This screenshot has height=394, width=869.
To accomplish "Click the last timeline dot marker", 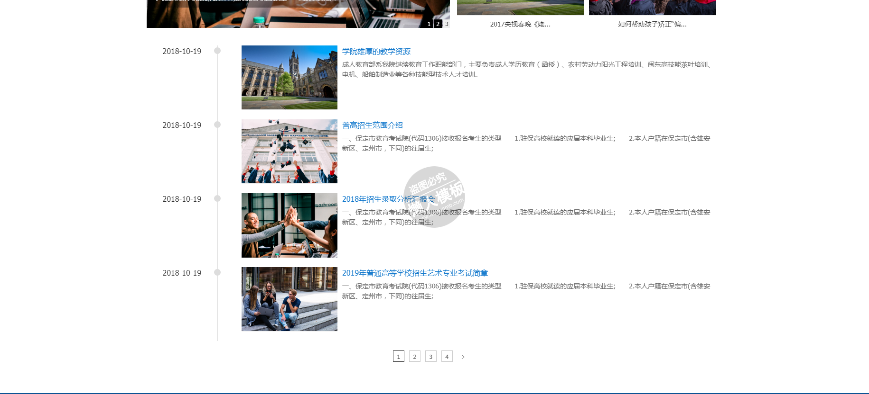I will [x=217, y=272].
